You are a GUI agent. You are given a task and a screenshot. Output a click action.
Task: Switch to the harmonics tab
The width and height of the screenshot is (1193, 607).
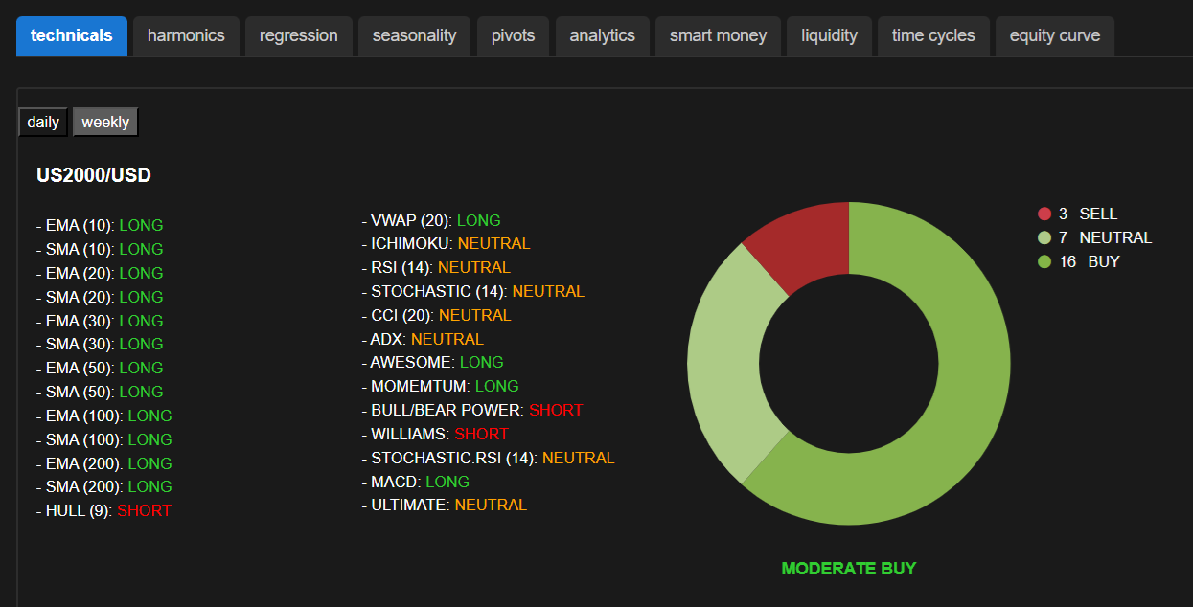(x=186, y=35)
